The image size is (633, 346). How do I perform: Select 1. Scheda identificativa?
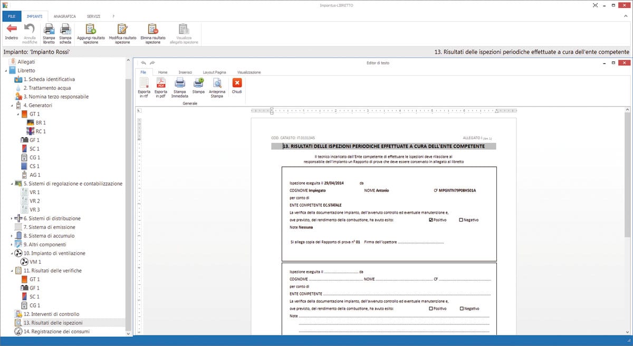[45, 79]
